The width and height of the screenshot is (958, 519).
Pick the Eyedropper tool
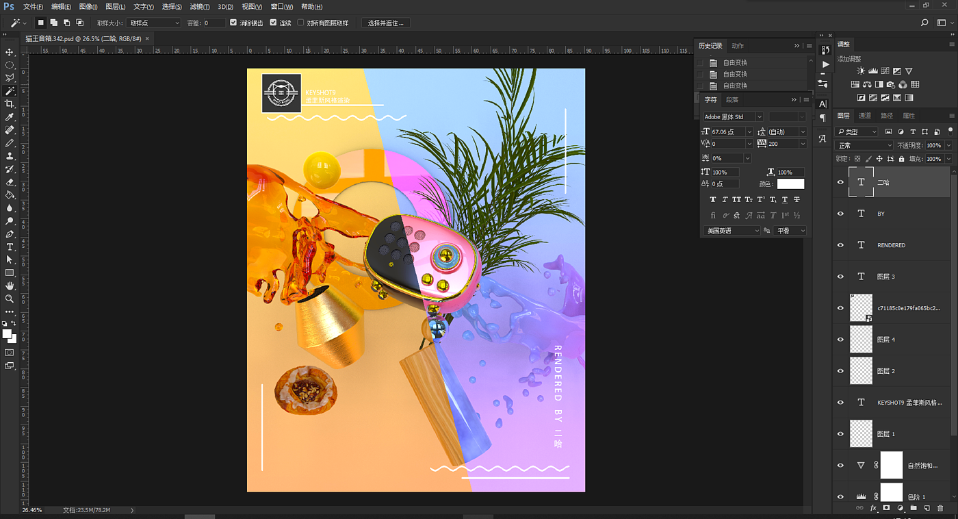click(x=10, y=117)
